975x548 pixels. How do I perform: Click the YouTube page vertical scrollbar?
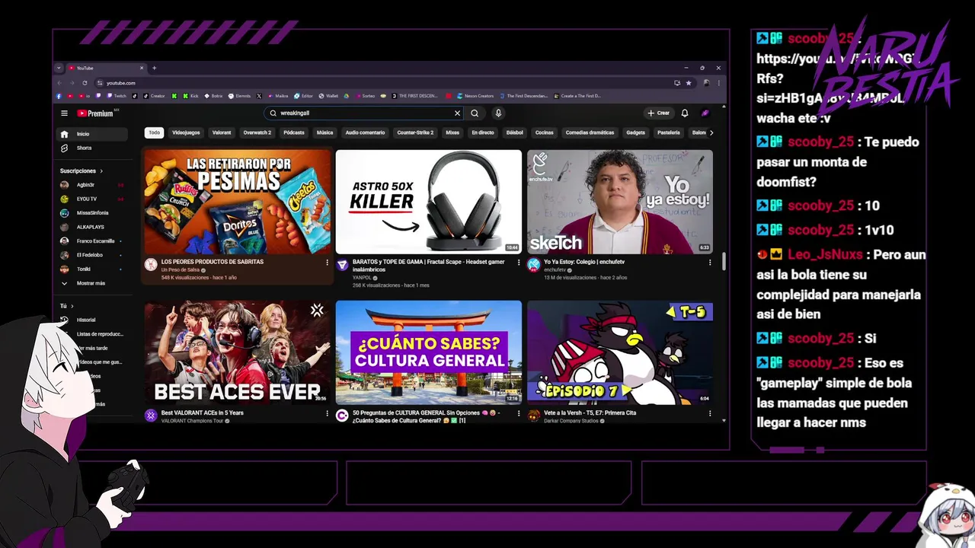724,260
